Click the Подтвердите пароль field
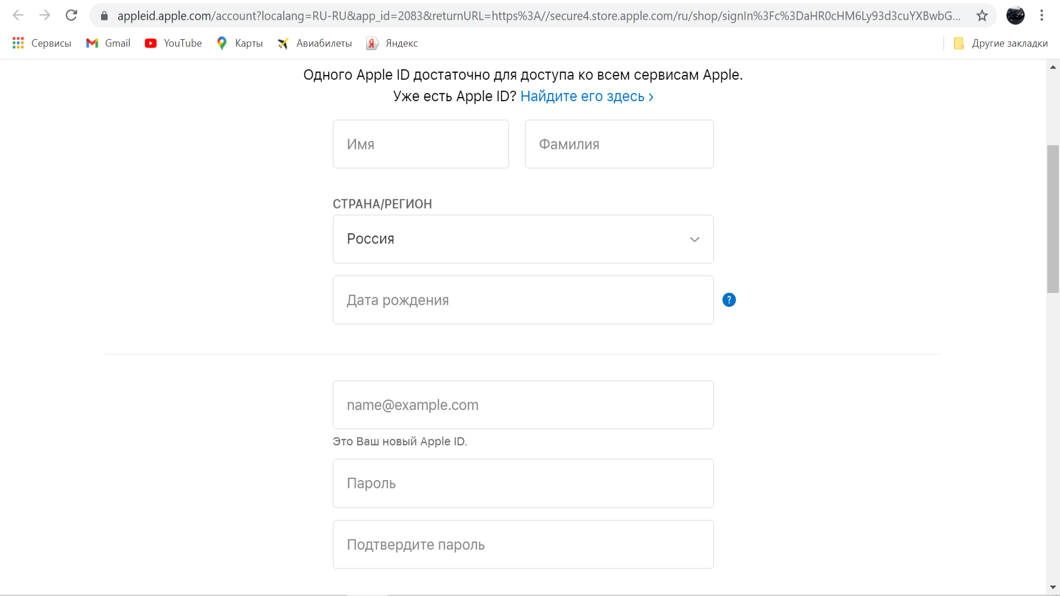The height and width of the screenshot is (596, 1060). pyautogui.click(x=523, y=544)
